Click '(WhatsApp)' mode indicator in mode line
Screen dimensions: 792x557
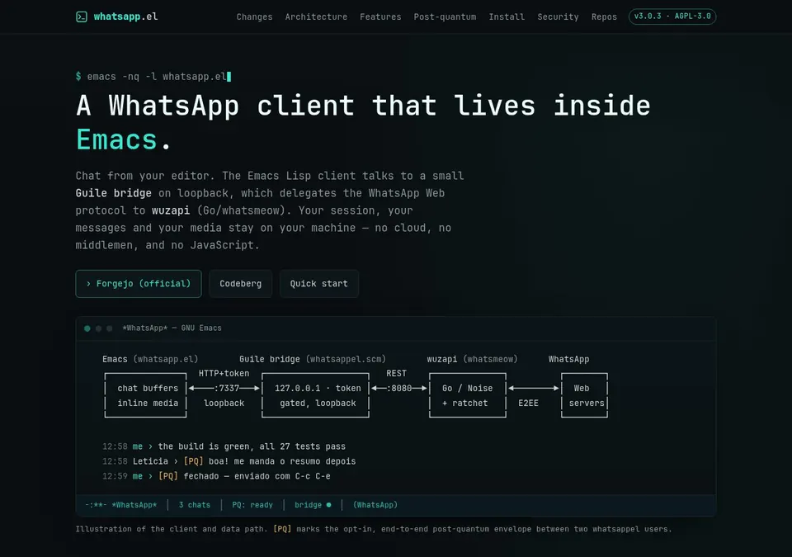tap(375, 505)
